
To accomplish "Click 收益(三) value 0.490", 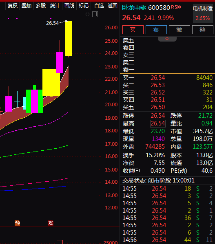I will [157, 171].
